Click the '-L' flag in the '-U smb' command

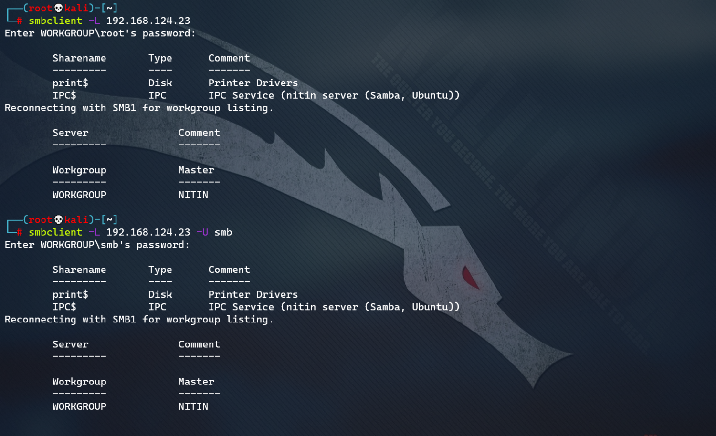coord(95,232)
